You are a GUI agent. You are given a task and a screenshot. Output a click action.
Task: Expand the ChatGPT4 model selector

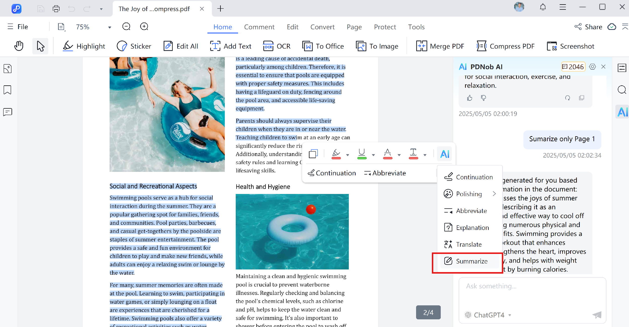(510, 315)
